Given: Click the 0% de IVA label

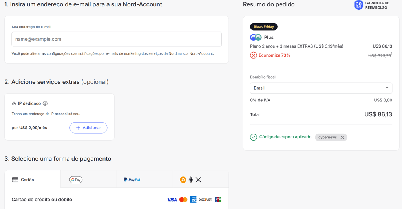Looking at the screenshot, I should [x=260, y=100].
